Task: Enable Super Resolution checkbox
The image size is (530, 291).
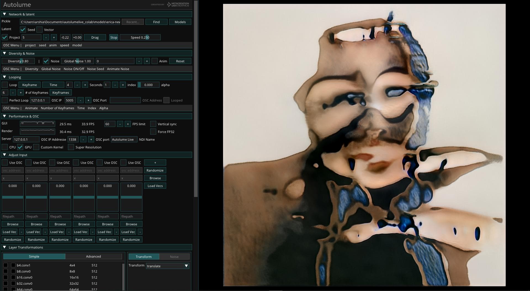Action: pos(71,147)
